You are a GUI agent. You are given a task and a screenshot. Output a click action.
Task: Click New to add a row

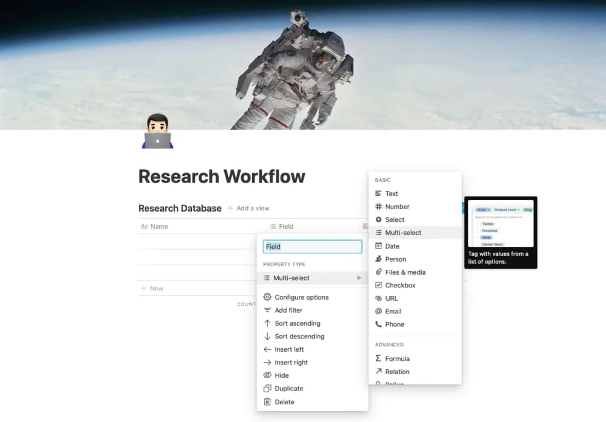click(152, 288)
